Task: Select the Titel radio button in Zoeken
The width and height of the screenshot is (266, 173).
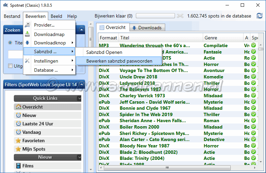Action: pos(10,43)
